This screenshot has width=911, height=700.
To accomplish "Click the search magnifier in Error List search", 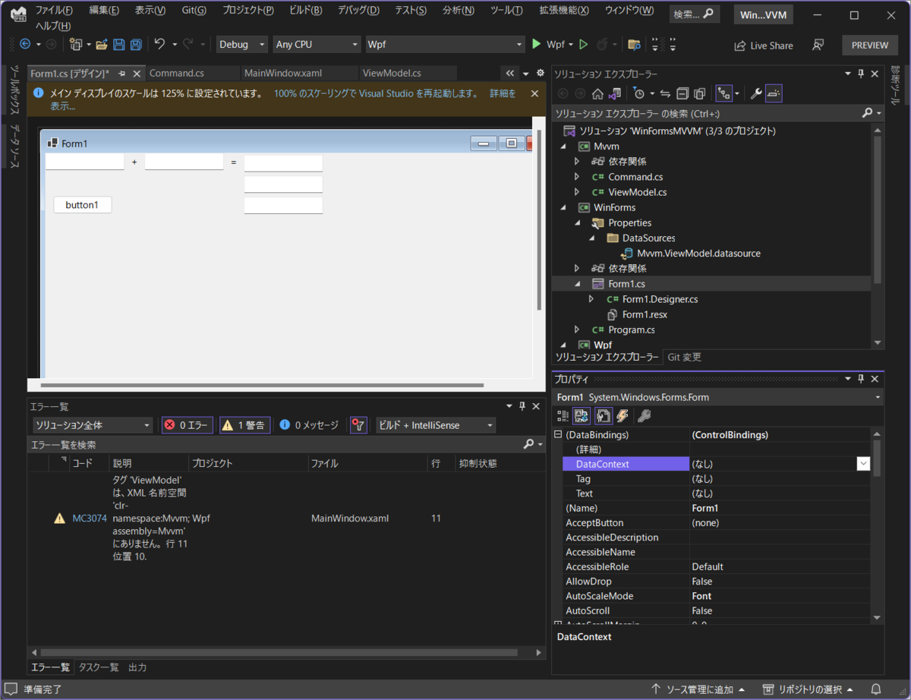I will pos(529,444).
